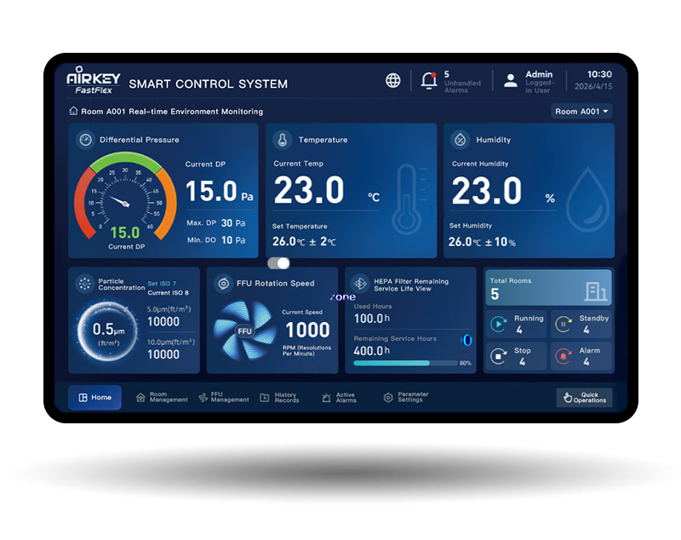681x540 pixels.
Task: Click the 0.5μm particle circle indicator
Action: pyautogui.click(x=108, y=331)
